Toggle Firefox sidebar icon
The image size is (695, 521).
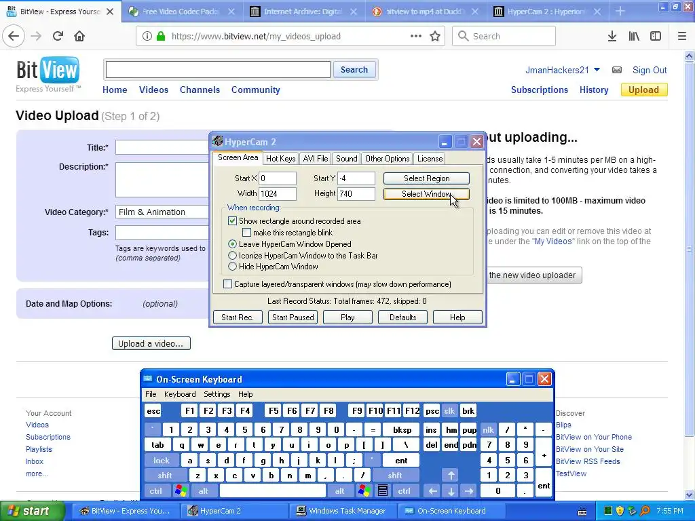click(656, 37)
